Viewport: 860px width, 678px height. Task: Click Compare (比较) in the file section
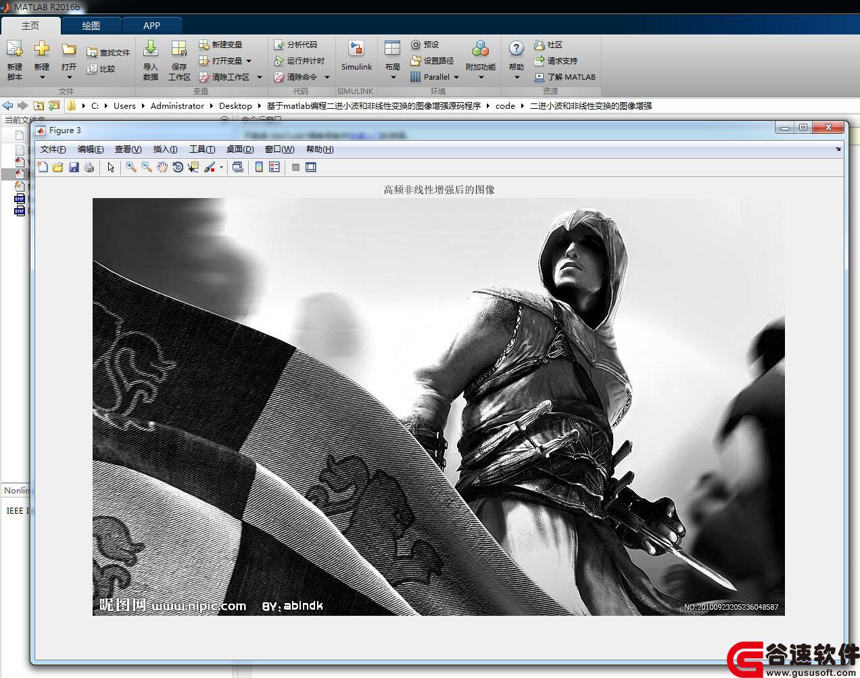[101, 68]
